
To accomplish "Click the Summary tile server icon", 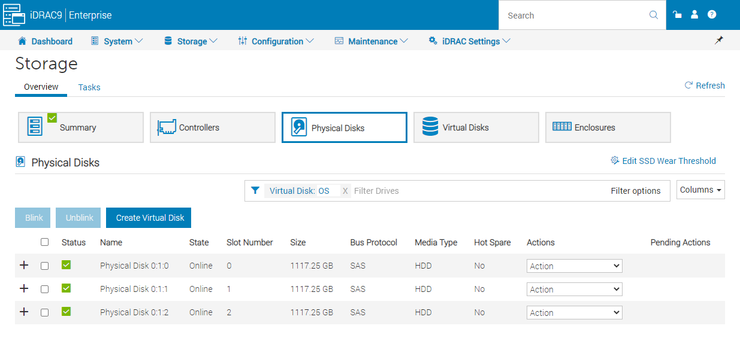I will point(35,127).
